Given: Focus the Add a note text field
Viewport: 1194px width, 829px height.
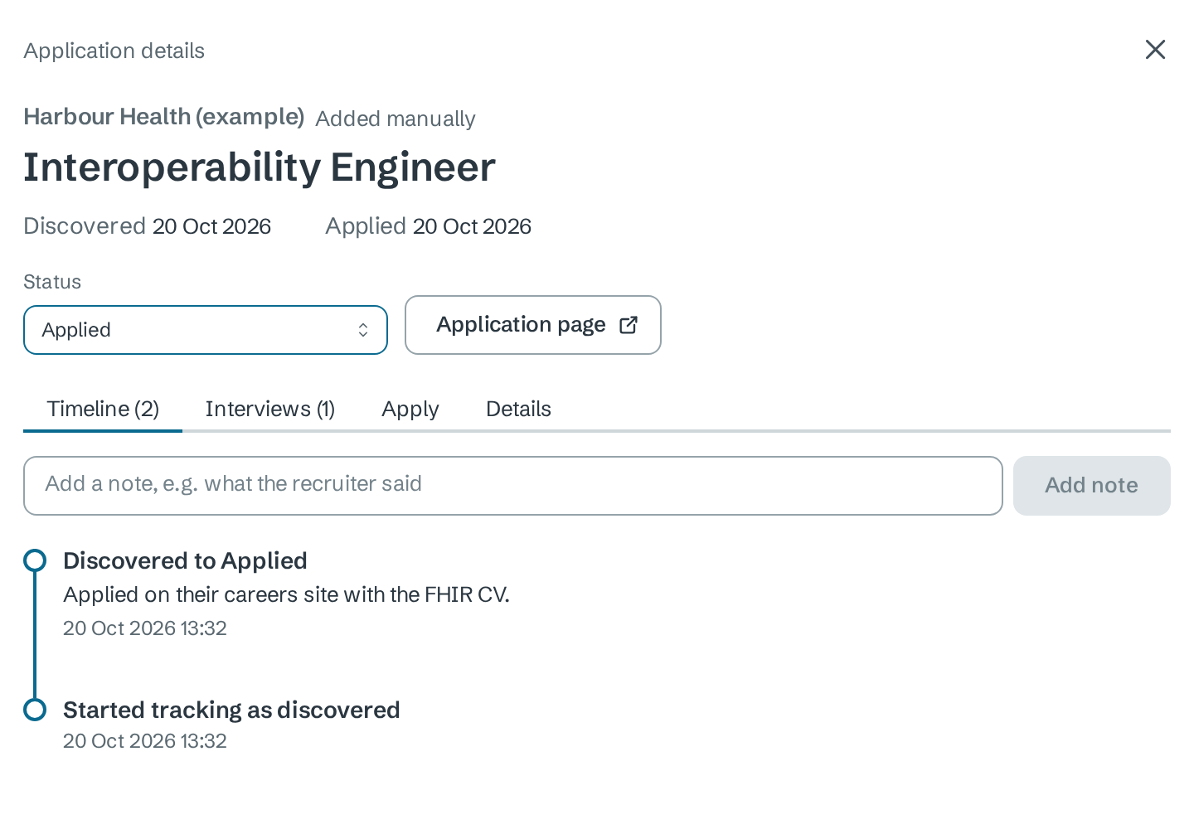Looking at the screenshot, I should coord(513,486).
